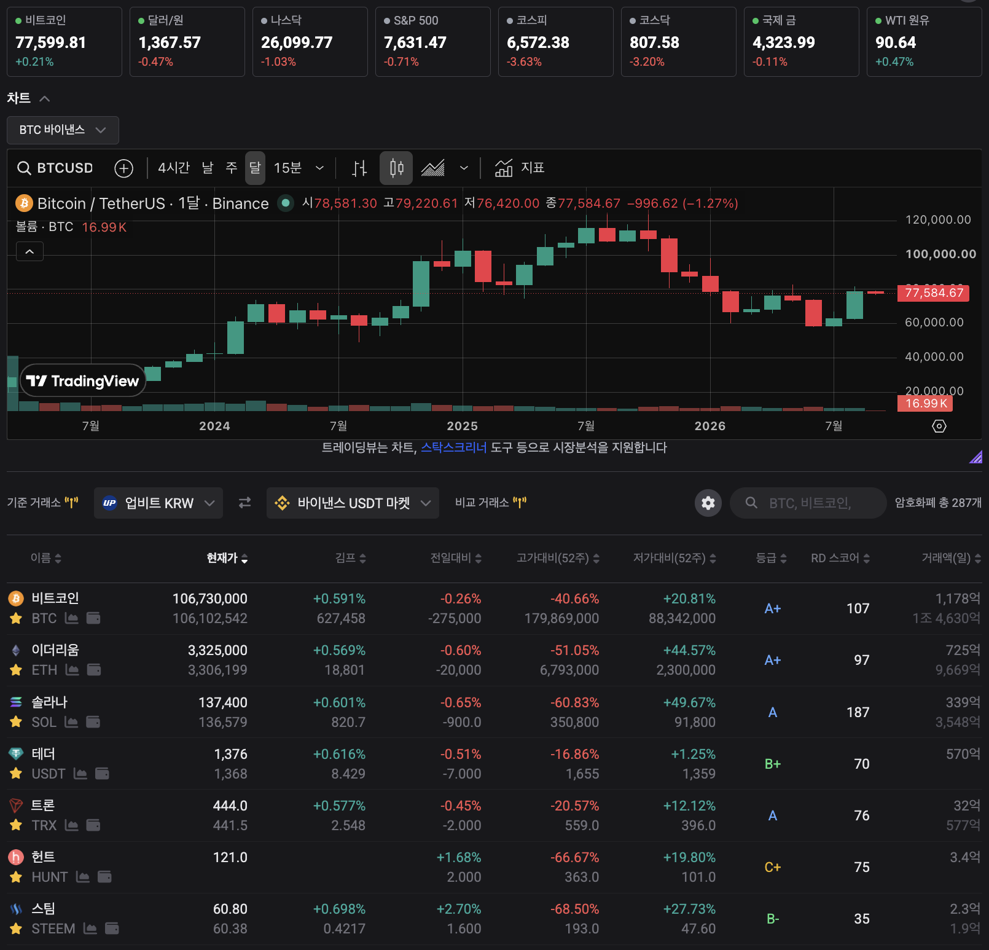This screenshot has height=950, width=989.
Task: Click chart settings hexagon icon
Action: pos(939,426)
